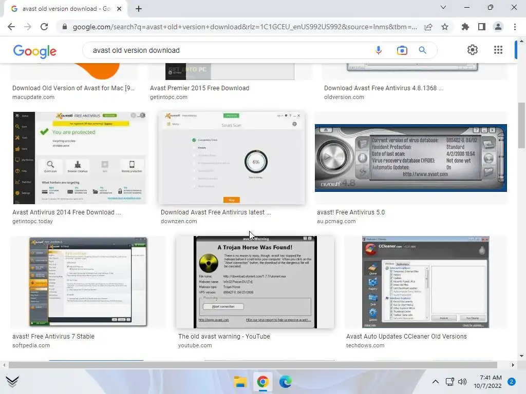This screenshot has height=394, width=526.
Task: Open Google quick settings gear
Action: tap(473, 50)
